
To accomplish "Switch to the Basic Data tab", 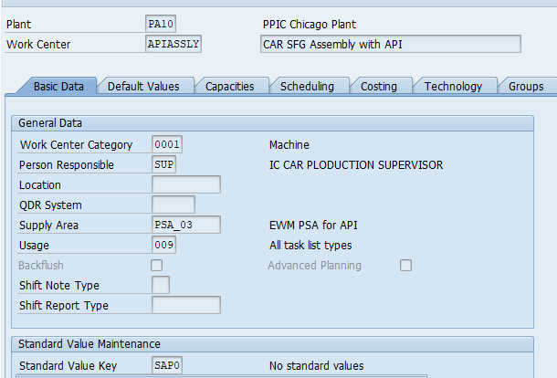I will click(x=58, y=86).
